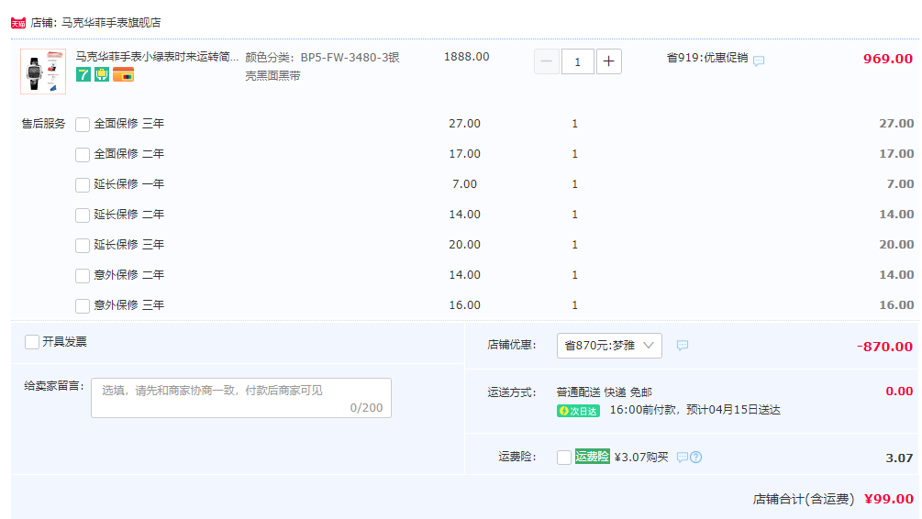The image size is (922, 519).
Task: Check the 延长保修 二年 service option
Action: (83, 215)
